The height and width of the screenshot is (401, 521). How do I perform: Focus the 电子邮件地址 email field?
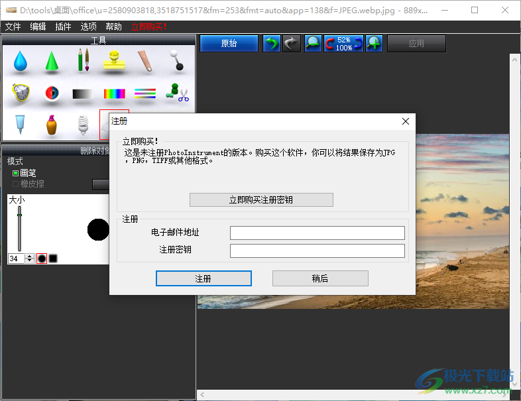(x=318, y=233)
